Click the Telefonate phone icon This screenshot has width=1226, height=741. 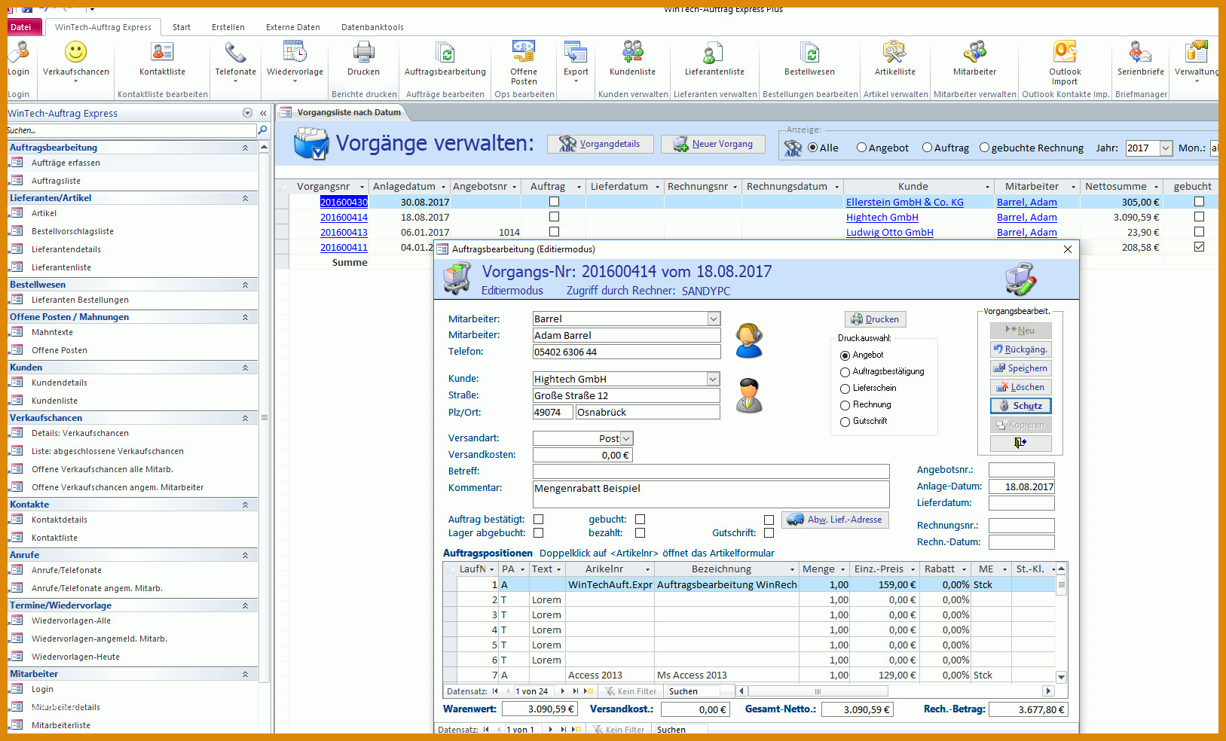[235, 52]
